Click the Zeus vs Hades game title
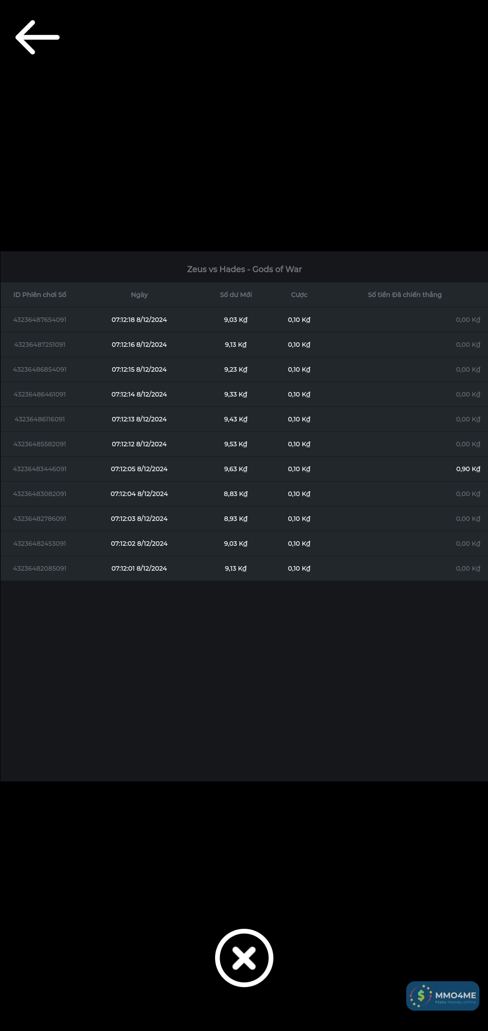488x1031 pixels. [244, 269]
